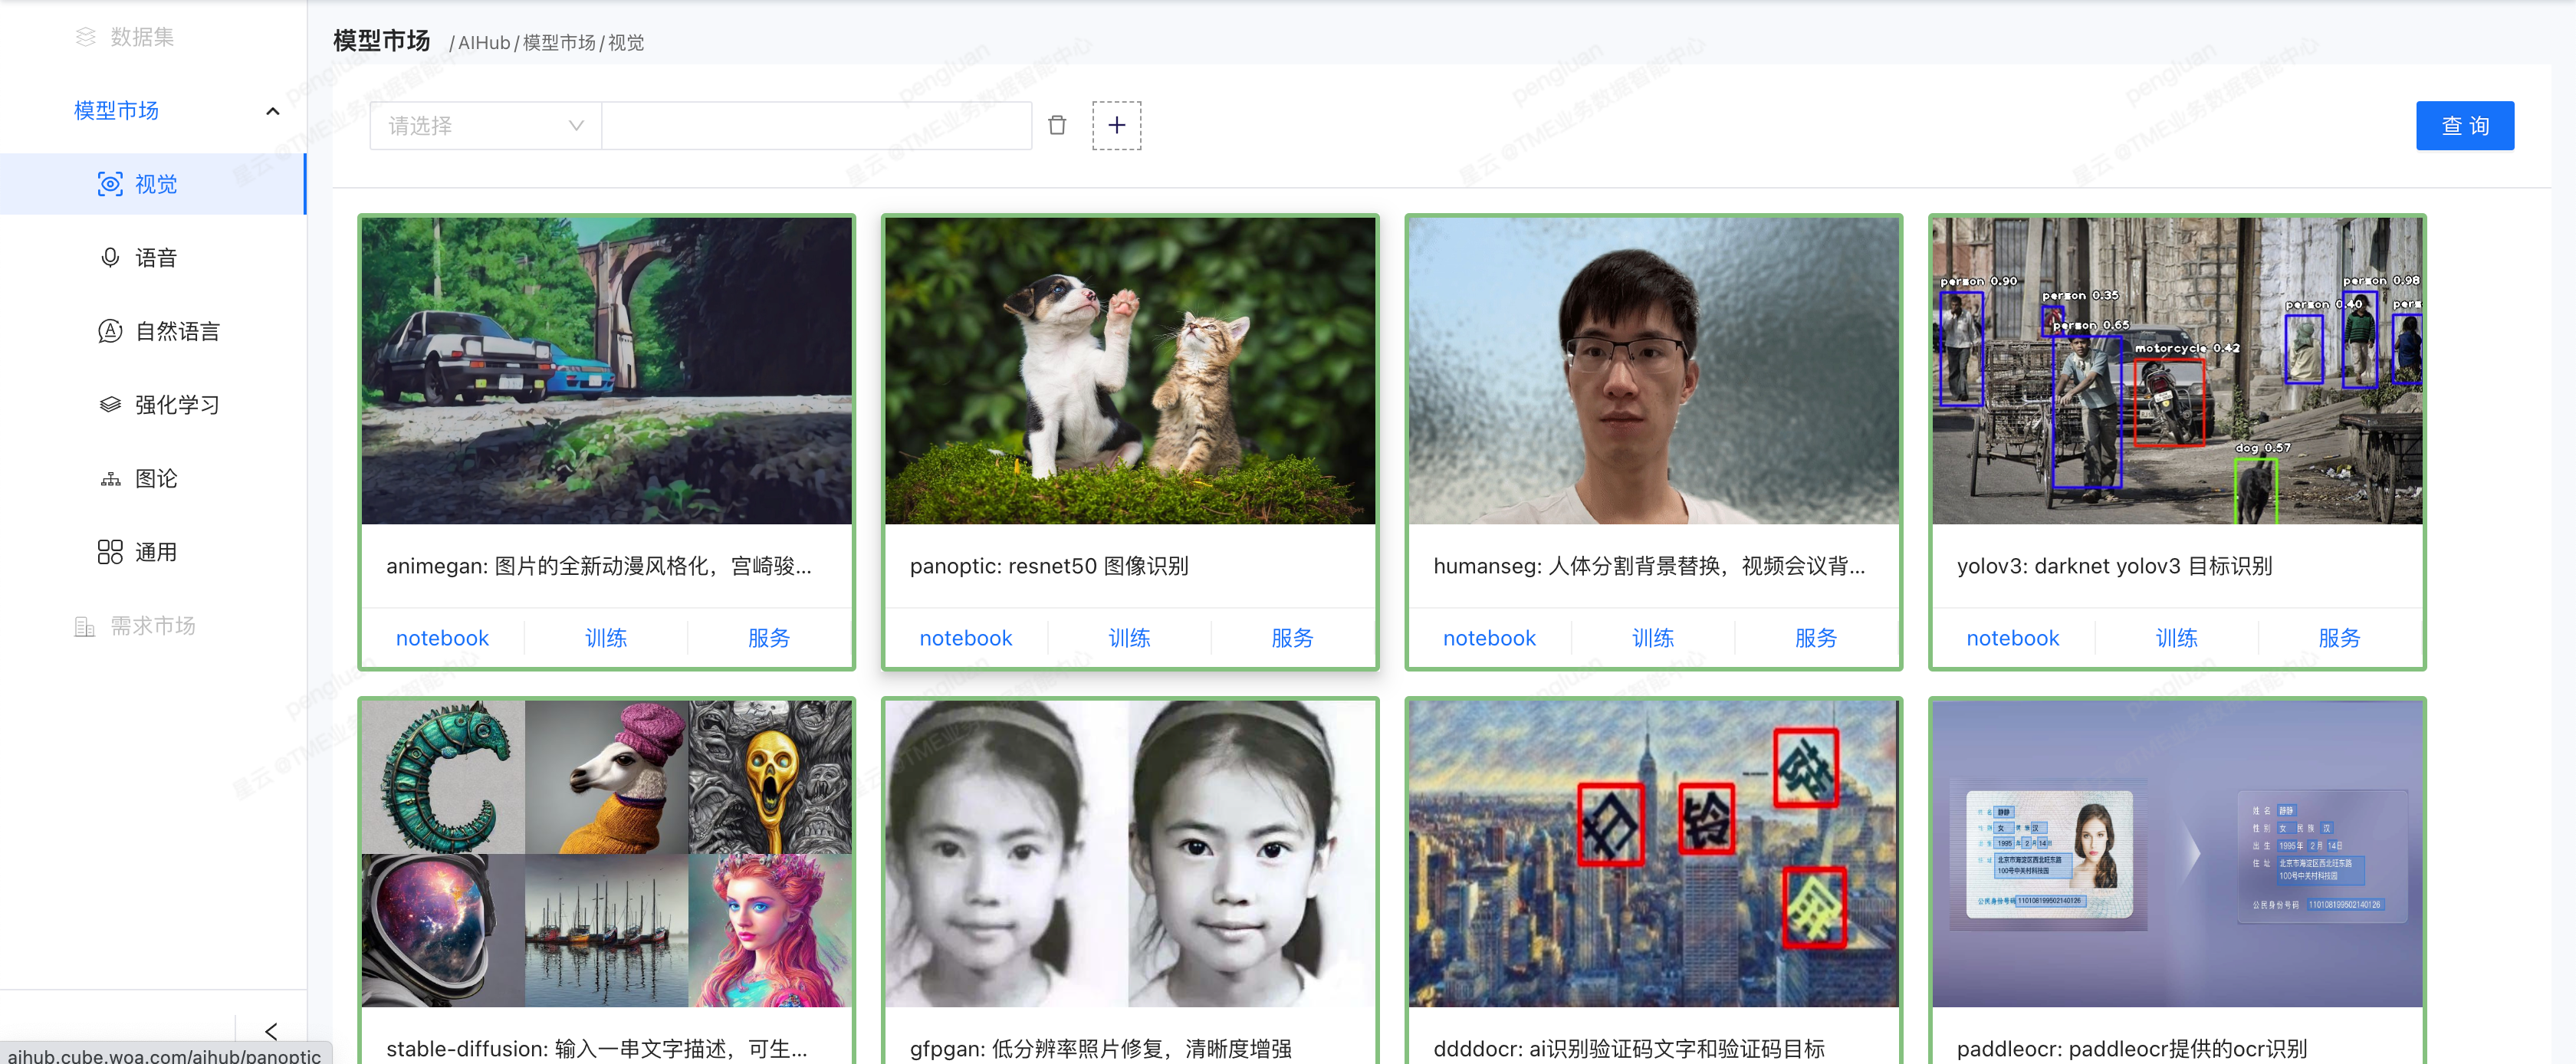Click the trash delete filter icon
The width and height of the screenshot is (2576, 1064).
[x=1056, y=125]
